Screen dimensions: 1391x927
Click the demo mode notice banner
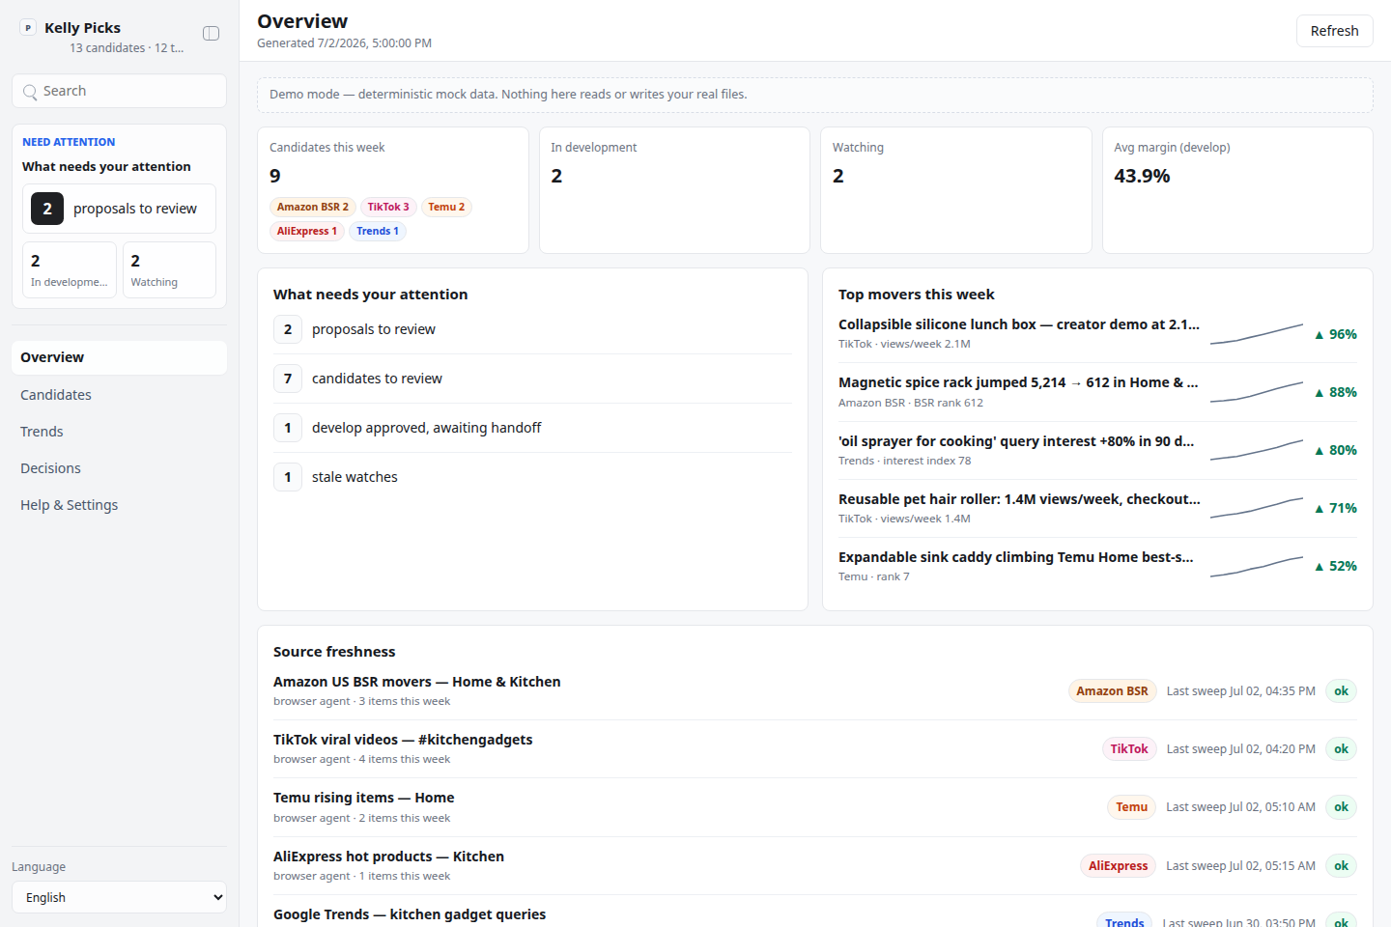tap(815, 95)
